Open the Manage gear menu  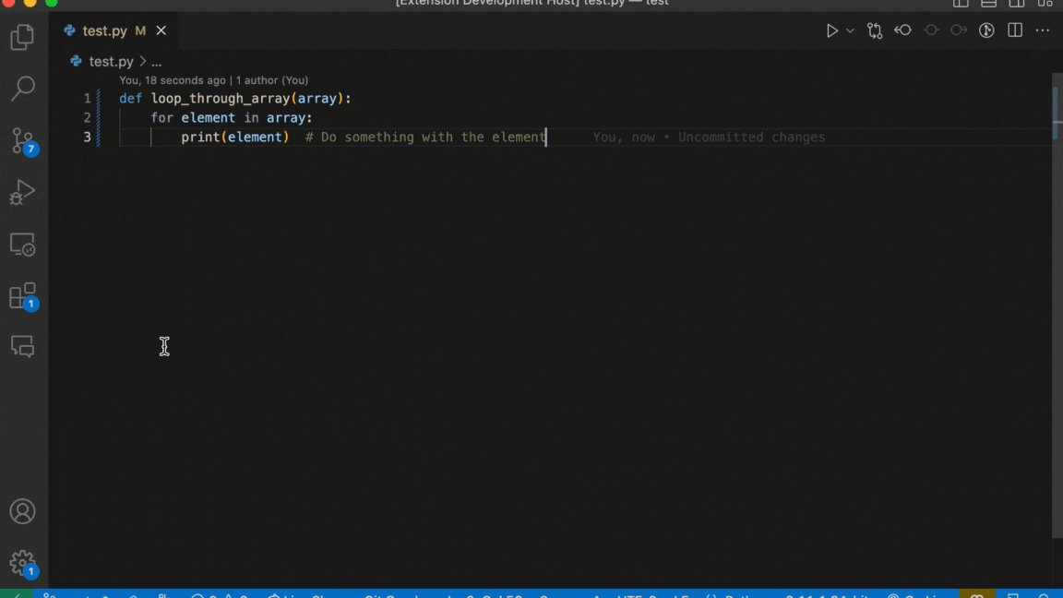pos(24,563)
